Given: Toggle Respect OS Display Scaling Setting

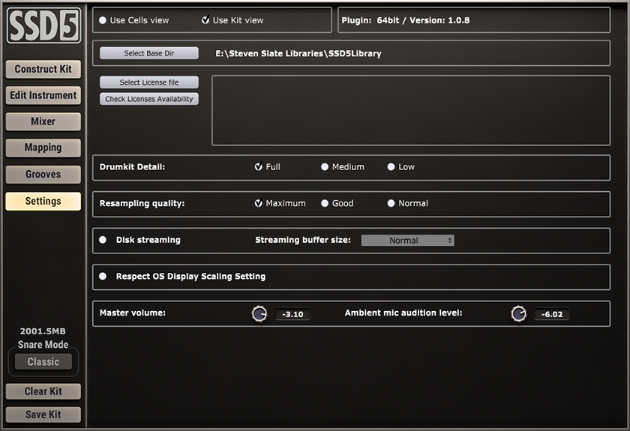Looking at the screenshot, I should point(103,277).
